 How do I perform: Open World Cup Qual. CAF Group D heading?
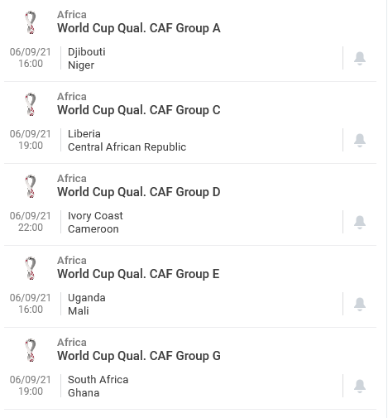click(139, 192)
